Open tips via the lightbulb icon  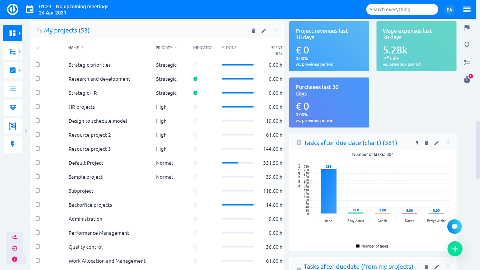click(467, 45)
